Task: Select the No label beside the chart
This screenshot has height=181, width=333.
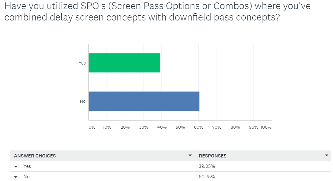Action: pos(83,101)
